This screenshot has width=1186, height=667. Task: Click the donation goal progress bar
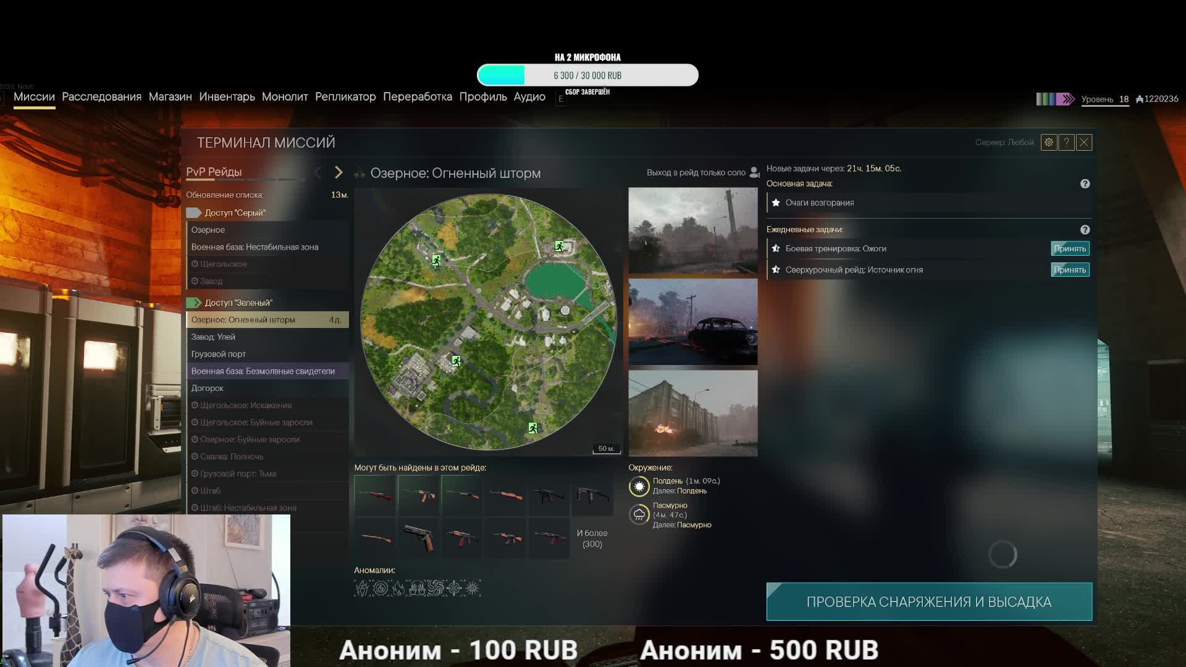pyautogui.click(x=587, y=75)
